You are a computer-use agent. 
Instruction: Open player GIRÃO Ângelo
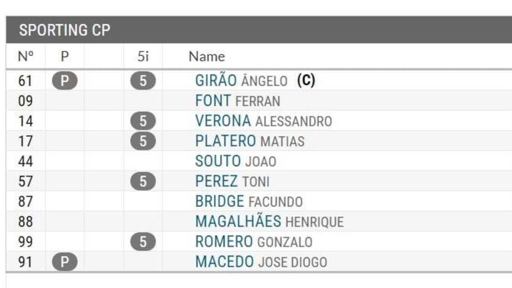click(x=241, y=81)
